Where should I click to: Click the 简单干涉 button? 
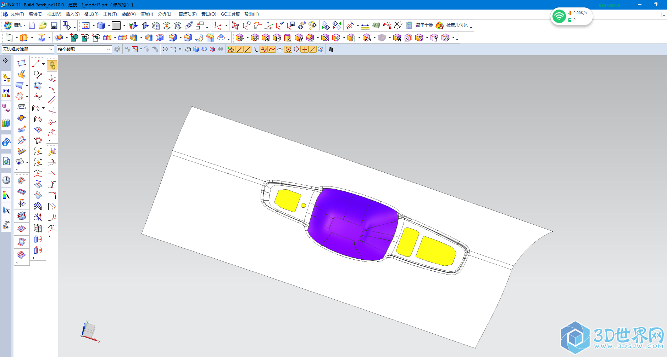tap(424, 25)
